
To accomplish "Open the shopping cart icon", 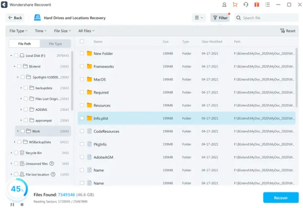I will 235,4.
